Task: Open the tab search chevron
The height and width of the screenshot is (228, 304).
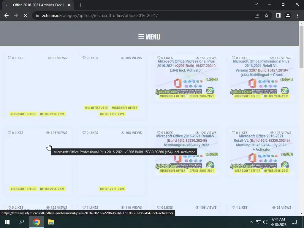Action: [256, 4]
